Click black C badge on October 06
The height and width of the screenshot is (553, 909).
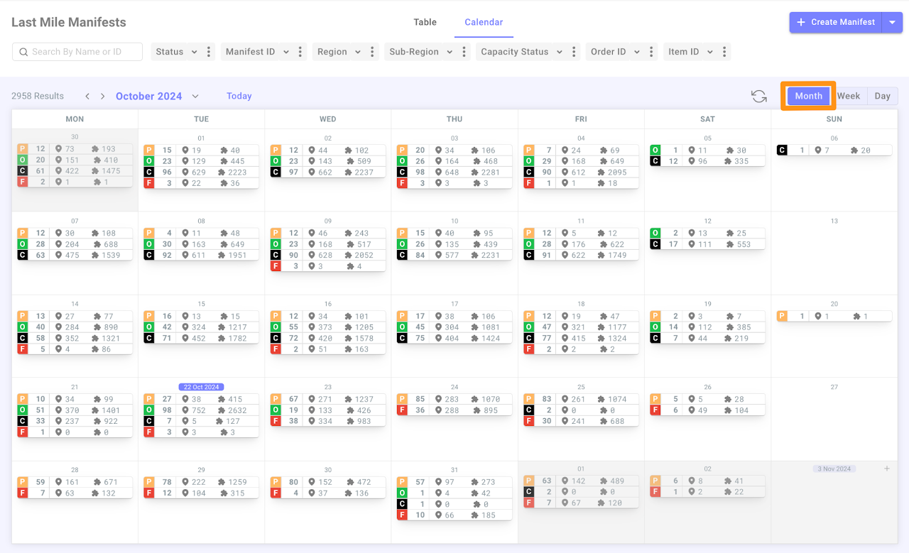click(782, 150)
